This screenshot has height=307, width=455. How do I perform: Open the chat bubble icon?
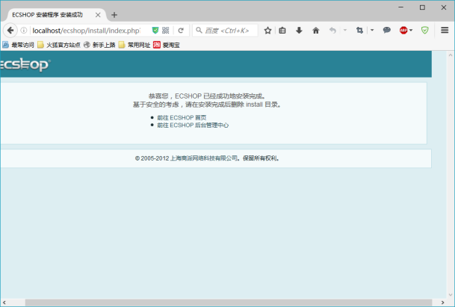(386, 30)
